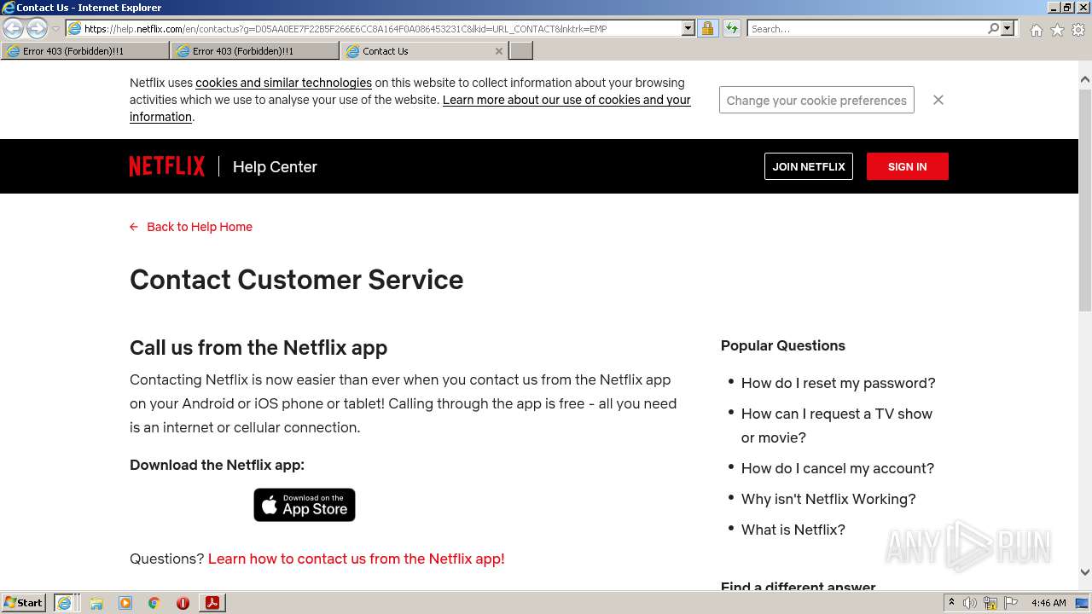Click the volume speaker tray icon
The image size is (1092, 614).
pos(970,603)
